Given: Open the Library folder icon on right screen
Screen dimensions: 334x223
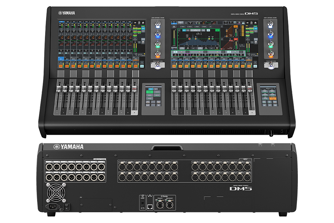Looking at the screenshot, I should (x=174, y=27).
